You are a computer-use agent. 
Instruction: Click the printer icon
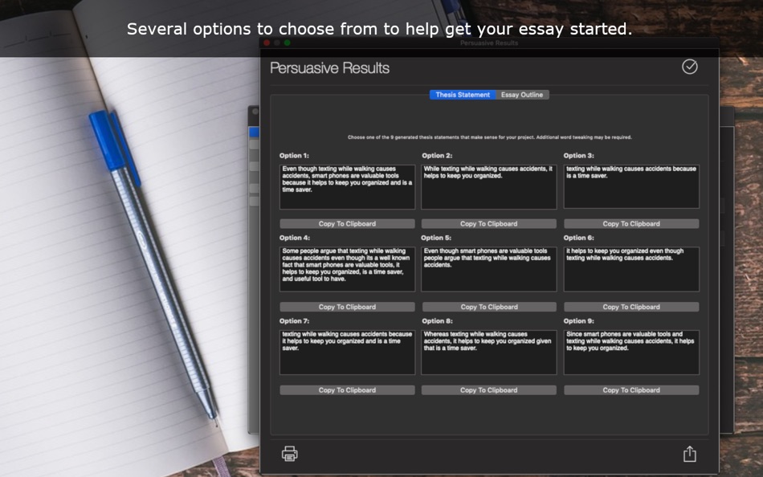289,454
